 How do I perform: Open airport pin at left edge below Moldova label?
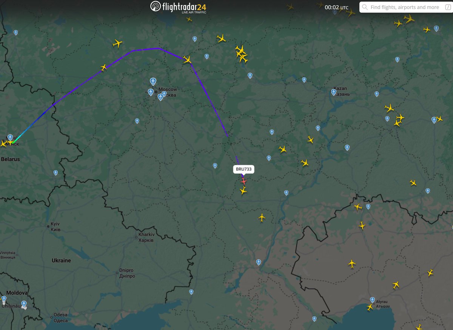coord(4,299)
